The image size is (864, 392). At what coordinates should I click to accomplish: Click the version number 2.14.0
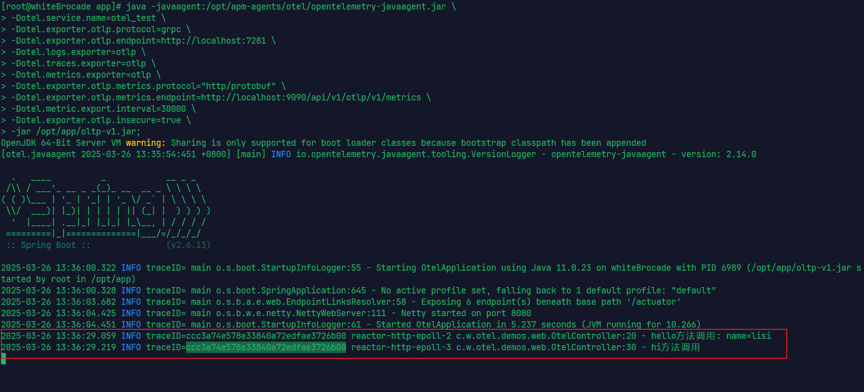(741, 154)
